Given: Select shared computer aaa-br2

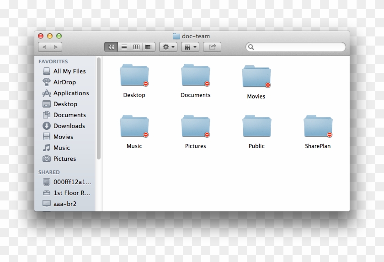Looking at the screenshot, I should click(x=64, y=204).
